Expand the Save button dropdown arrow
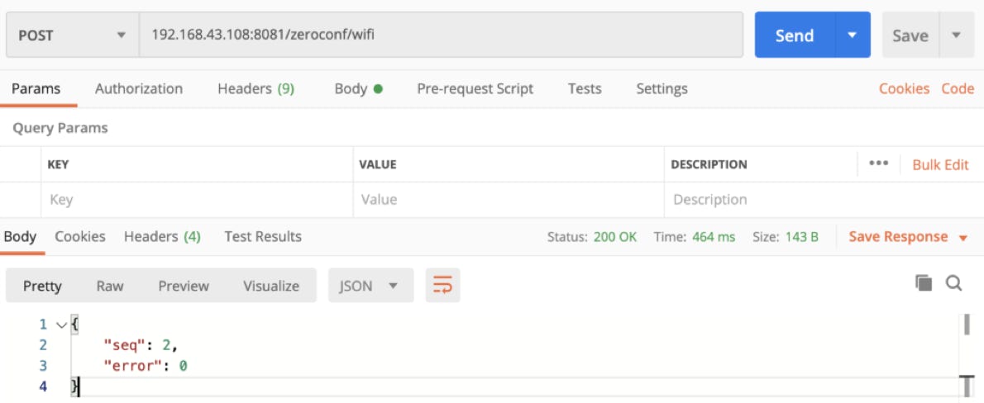 (957, 36)
